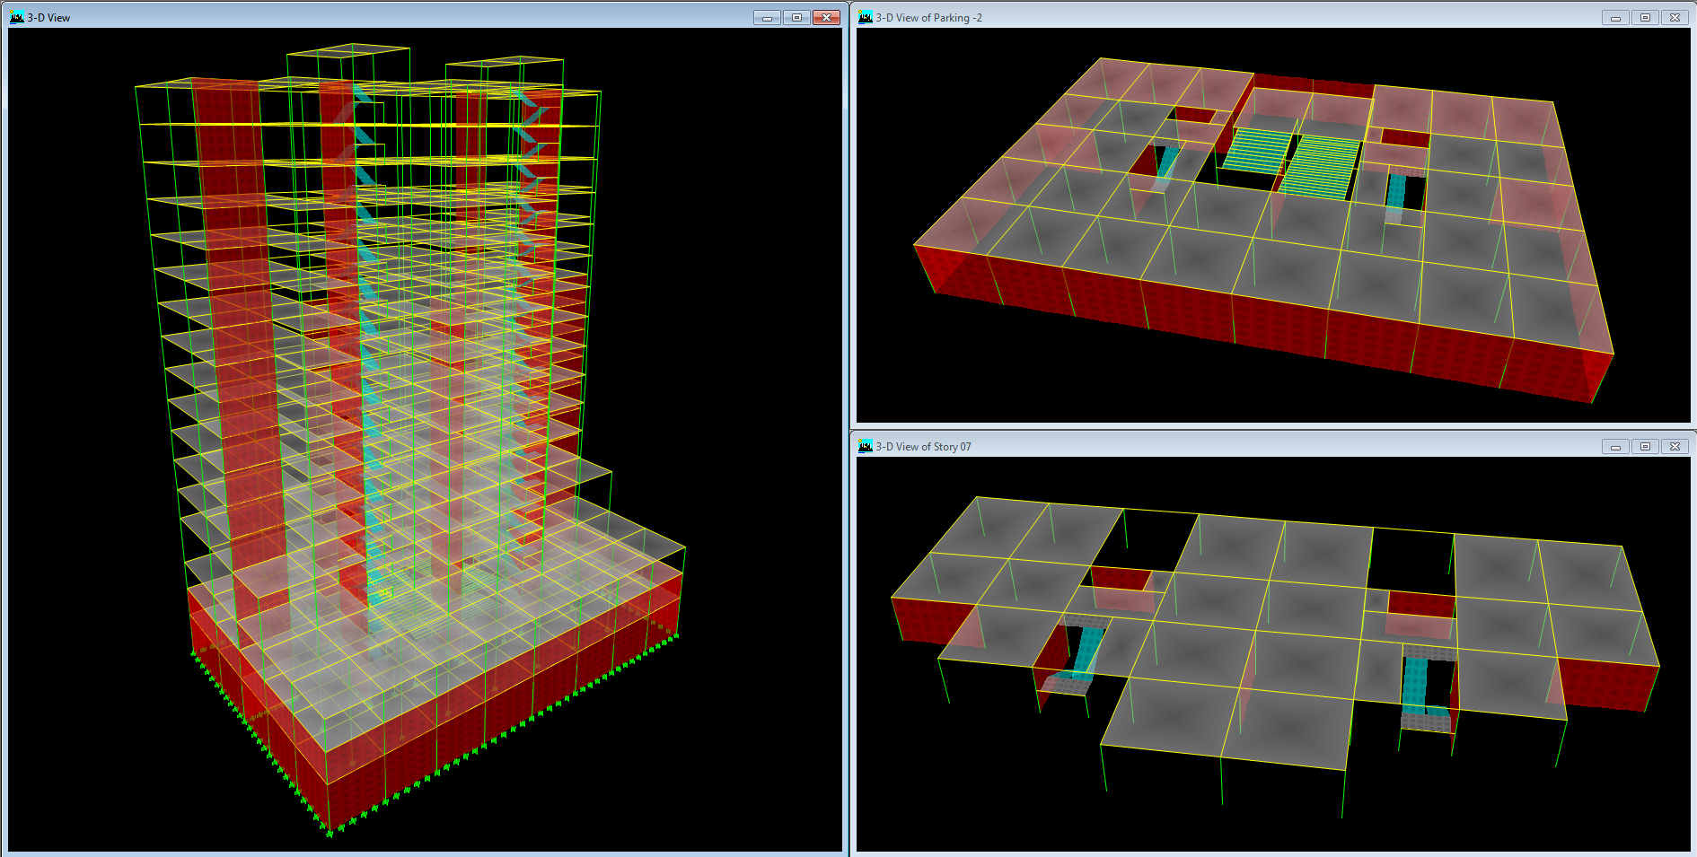Minimize the 3-D View of Story 07 window
This screenshot has height=857, width=1697.
click(x=1615, y=447)
